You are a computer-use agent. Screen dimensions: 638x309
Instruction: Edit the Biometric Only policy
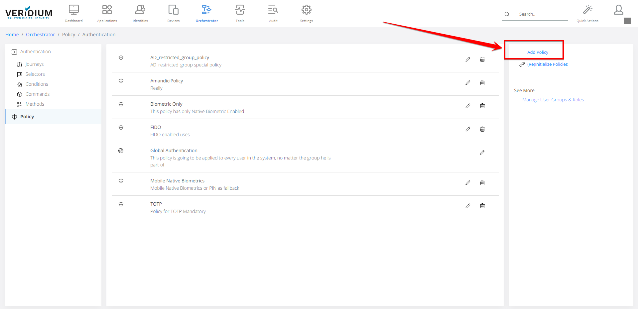coord(468,106)
